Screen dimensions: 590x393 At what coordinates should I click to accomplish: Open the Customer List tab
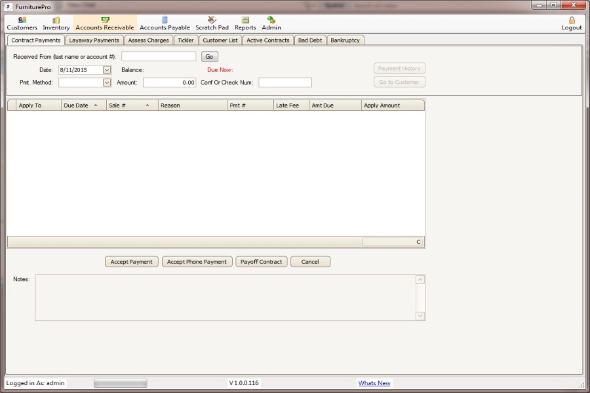pos(220,40)
